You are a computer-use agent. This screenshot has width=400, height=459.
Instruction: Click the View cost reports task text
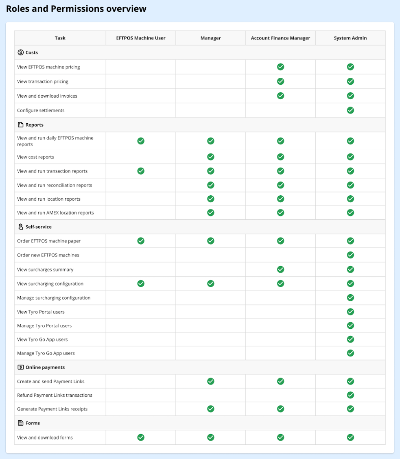35,157
